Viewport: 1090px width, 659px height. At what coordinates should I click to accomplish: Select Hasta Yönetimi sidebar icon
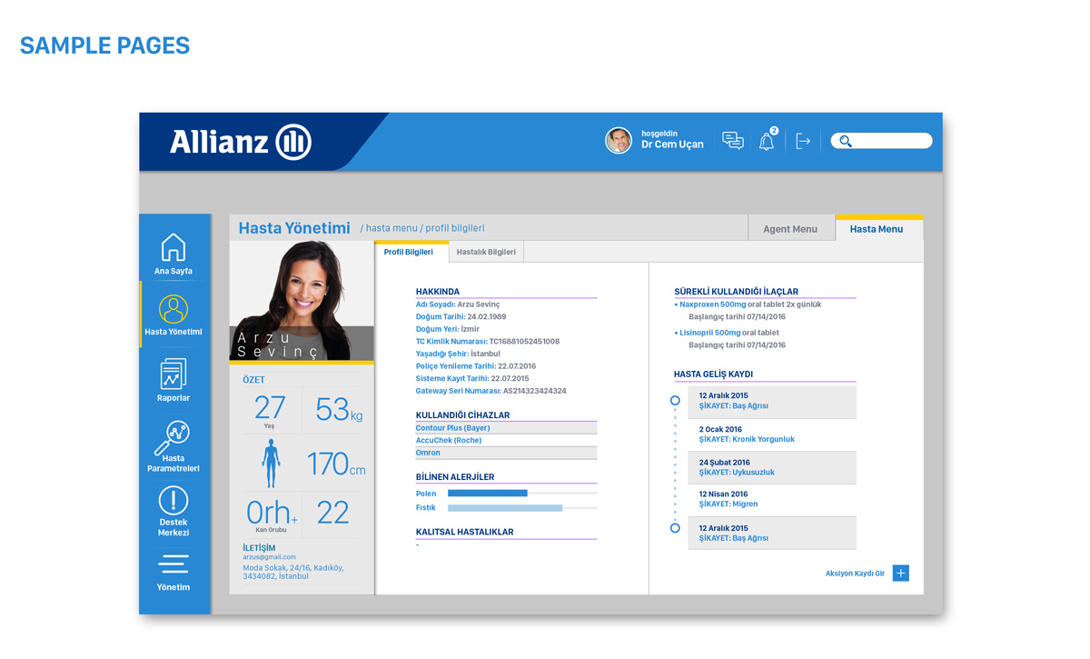[173, 309]
